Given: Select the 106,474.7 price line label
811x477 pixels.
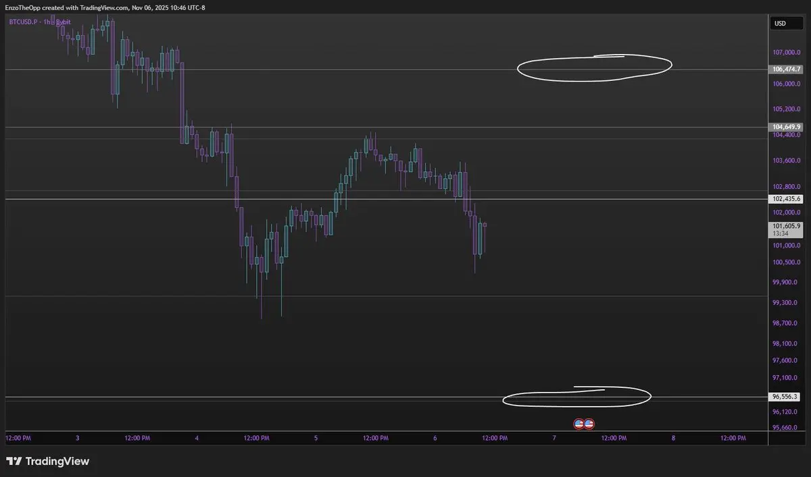Looking at the screenshot, I should tap(786, 69).
